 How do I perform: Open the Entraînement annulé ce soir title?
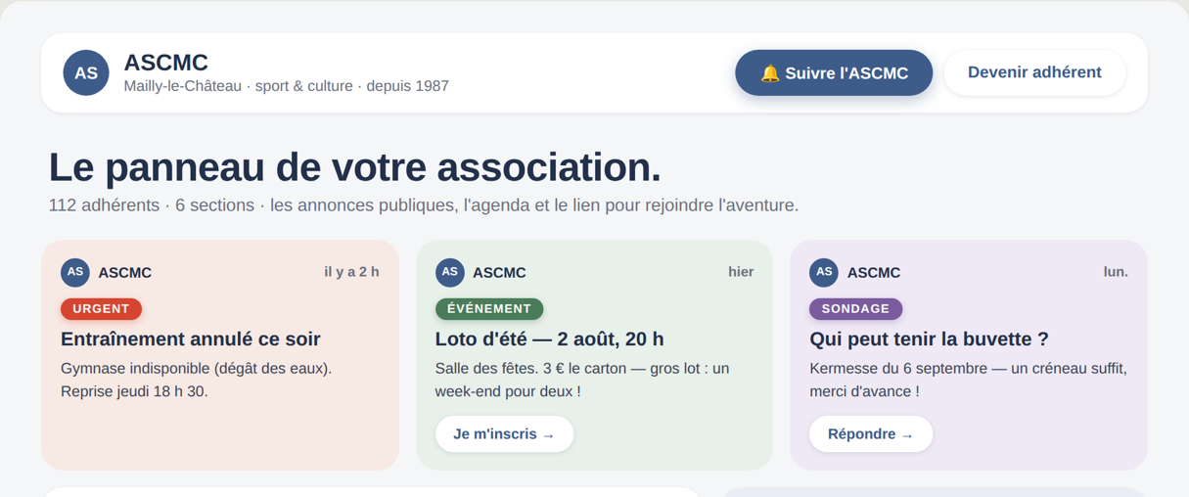tap(191, 339)
